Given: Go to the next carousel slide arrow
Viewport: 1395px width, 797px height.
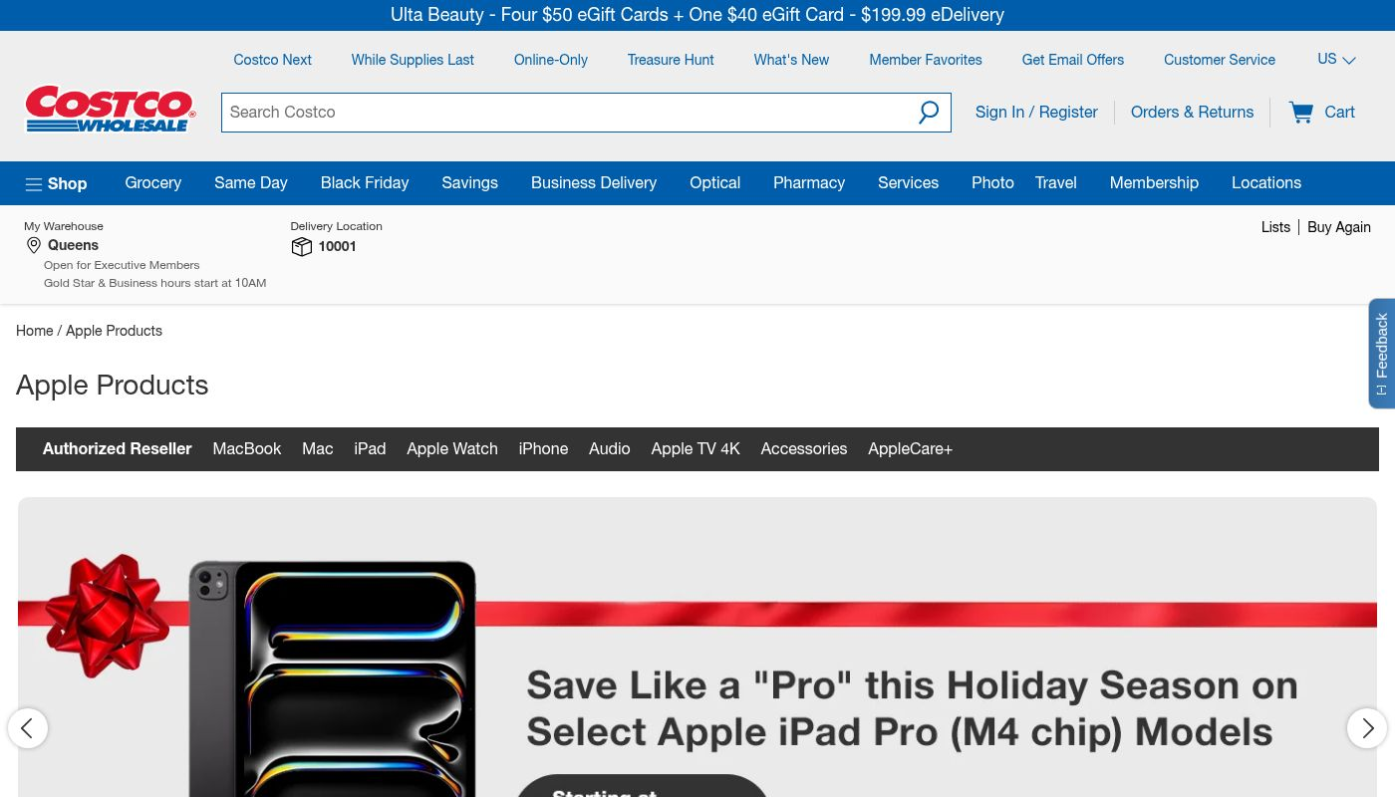Looking at the screenshot, I should click(x=1366, y=728).
